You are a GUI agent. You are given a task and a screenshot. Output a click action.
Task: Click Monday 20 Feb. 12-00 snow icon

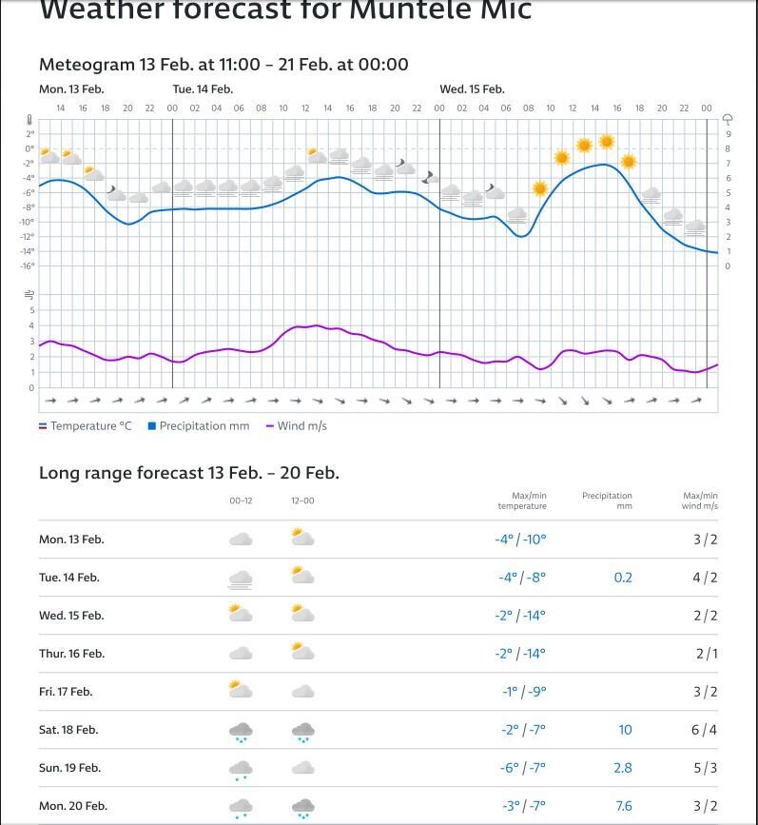(x=302, y=807)
